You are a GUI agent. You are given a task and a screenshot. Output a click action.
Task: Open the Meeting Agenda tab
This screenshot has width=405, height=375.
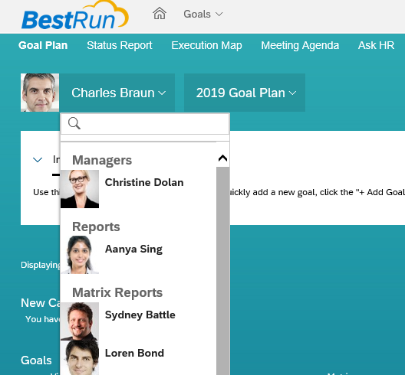300,45
